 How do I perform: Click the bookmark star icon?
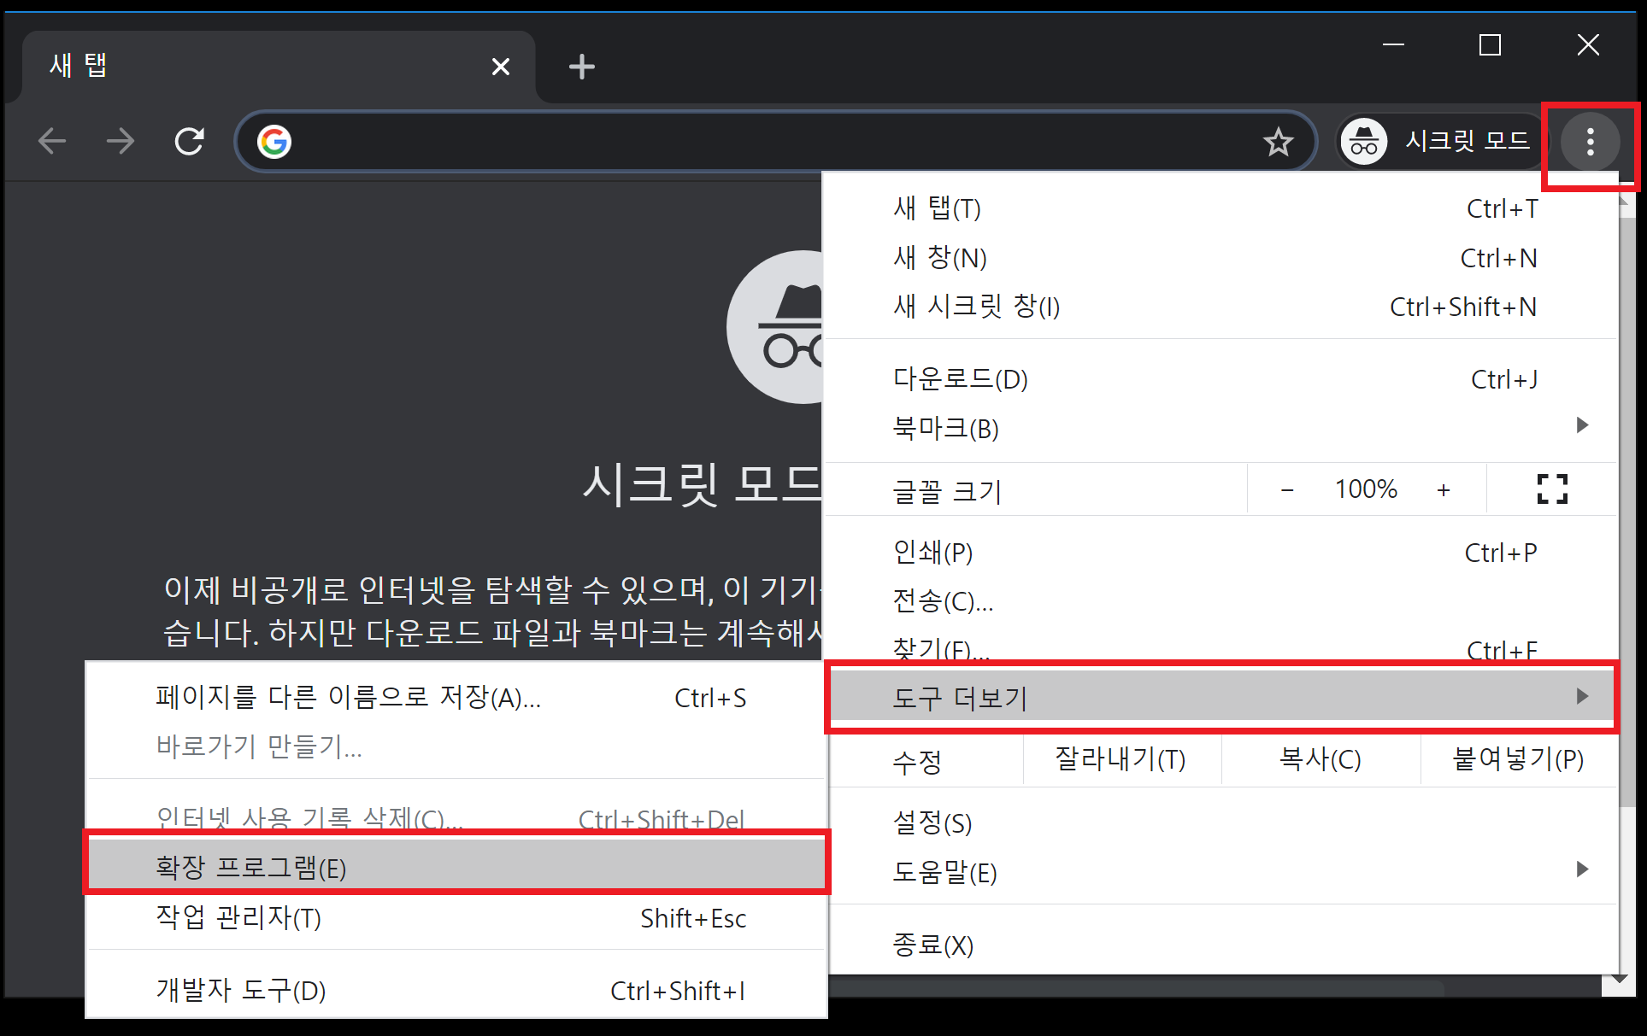click(x=1278, y=142)
